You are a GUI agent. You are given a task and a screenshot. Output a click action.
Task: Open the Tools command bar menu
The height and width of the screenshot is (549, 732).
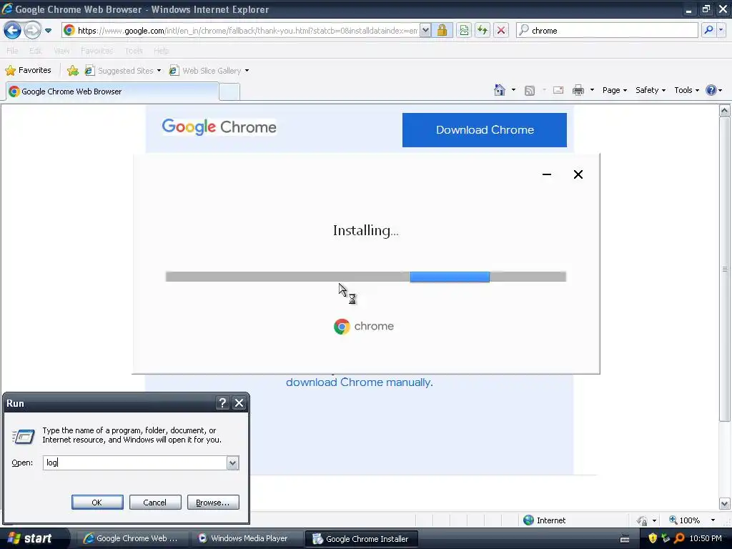(x=686, y=90)
